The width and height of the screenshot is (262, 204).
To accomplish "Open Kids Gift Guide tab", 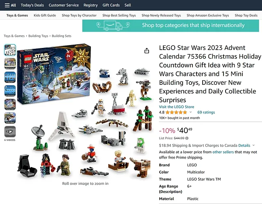I will pos(45,16).
